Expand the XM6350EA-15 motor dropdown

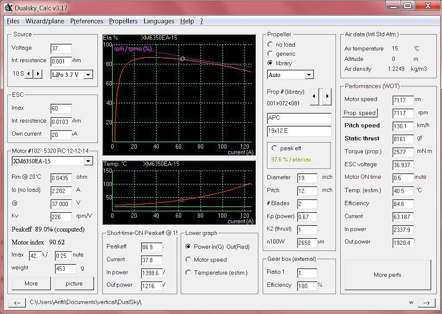click(x=88, y=161)
